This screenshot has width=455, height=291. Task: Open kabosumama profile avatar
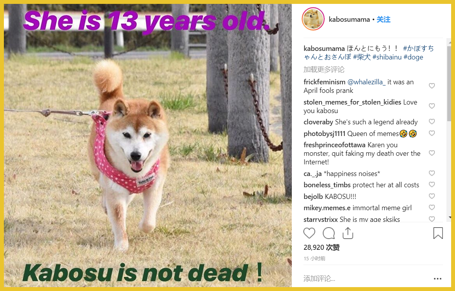pos(313,19)
